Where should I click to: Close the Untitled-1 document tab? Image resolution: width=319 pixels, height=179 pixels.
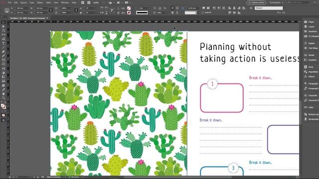coord(47,18)
